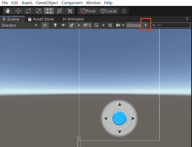Viewport: 192px width, 147px height.
Task: Open the Asset Store tab
Action: (41, 19)
